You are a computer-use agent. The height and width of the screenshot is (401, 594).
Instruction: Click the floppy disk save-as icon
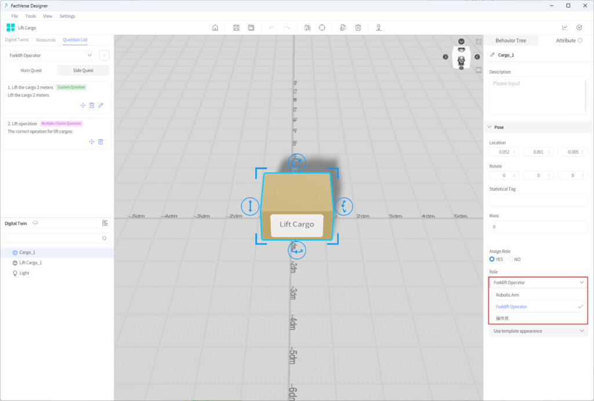coord(251,28)
